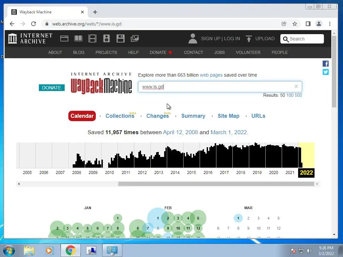
Task: Open Chrome profile avatar
Action: 319,24
